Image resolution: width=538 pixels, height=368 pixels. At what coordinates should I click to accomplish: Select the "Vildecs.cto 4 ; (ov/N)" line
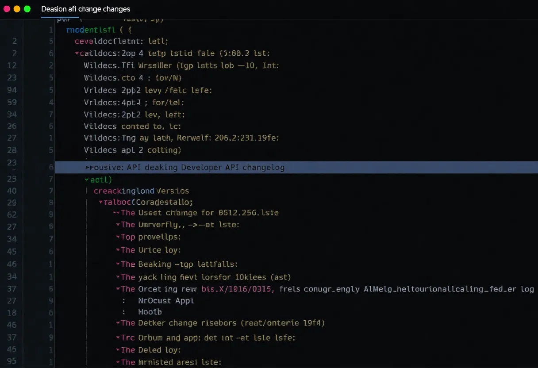pyautogui.click(x=133, y=78)
